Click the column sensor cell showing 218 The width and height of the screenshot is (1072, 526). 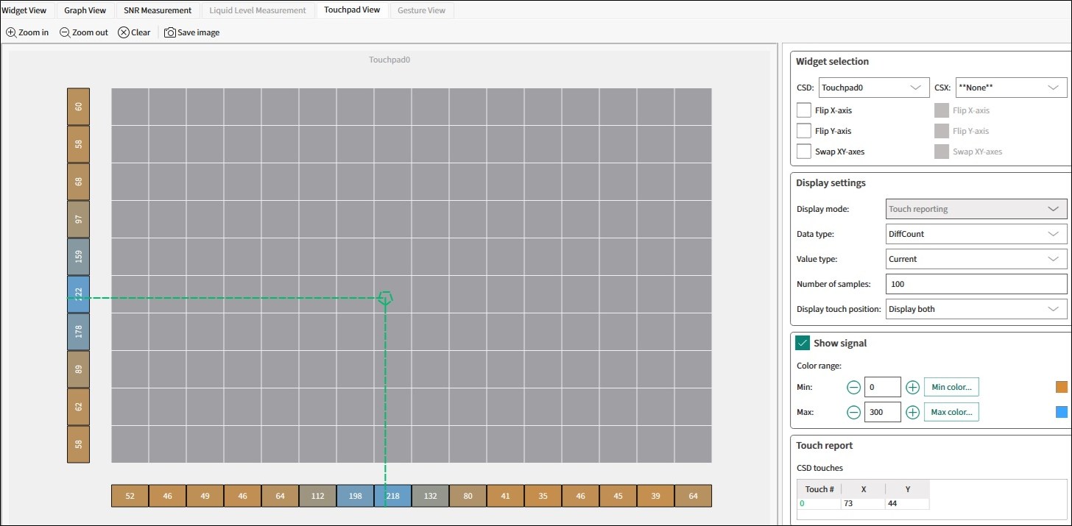click(x=392, y=496)
